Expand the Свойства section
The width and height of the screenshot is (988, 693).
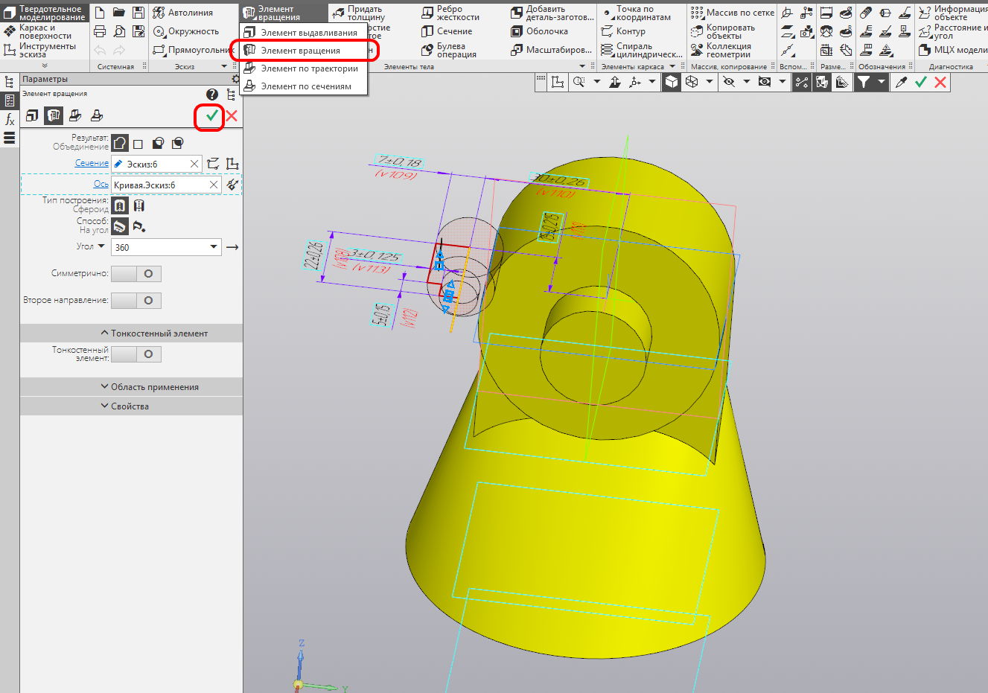pyautogui.click(x=131, y=406)
